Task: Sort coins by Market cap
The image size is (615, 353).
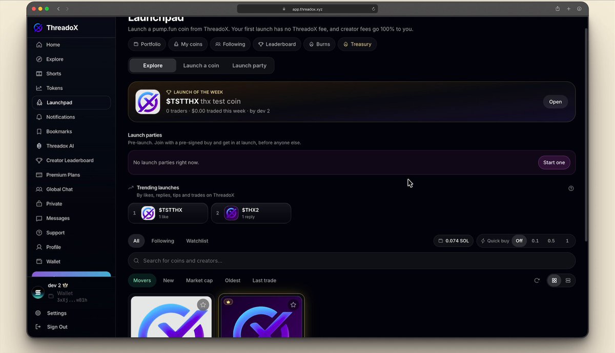Action: click(x=199, y=280)
